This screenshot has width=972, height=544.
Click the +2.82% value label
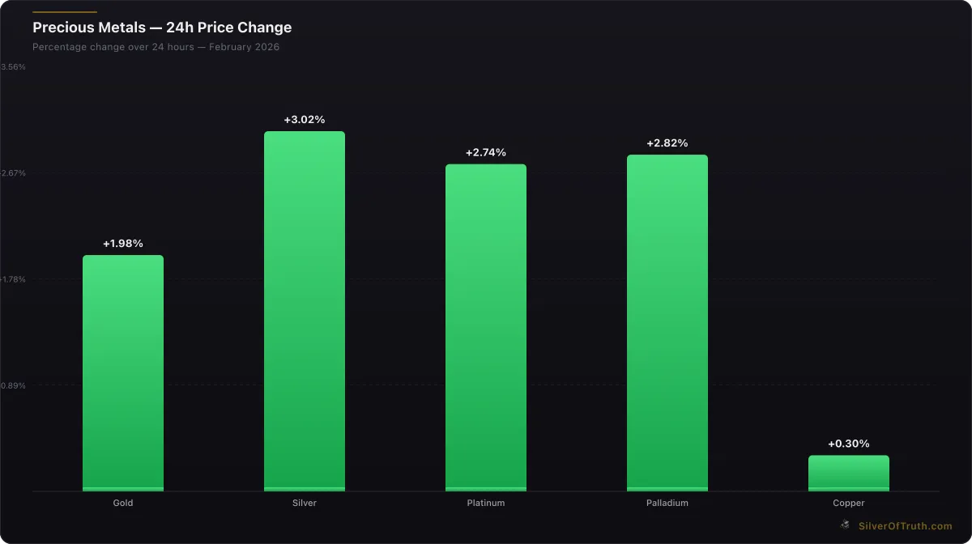[667, 143]
